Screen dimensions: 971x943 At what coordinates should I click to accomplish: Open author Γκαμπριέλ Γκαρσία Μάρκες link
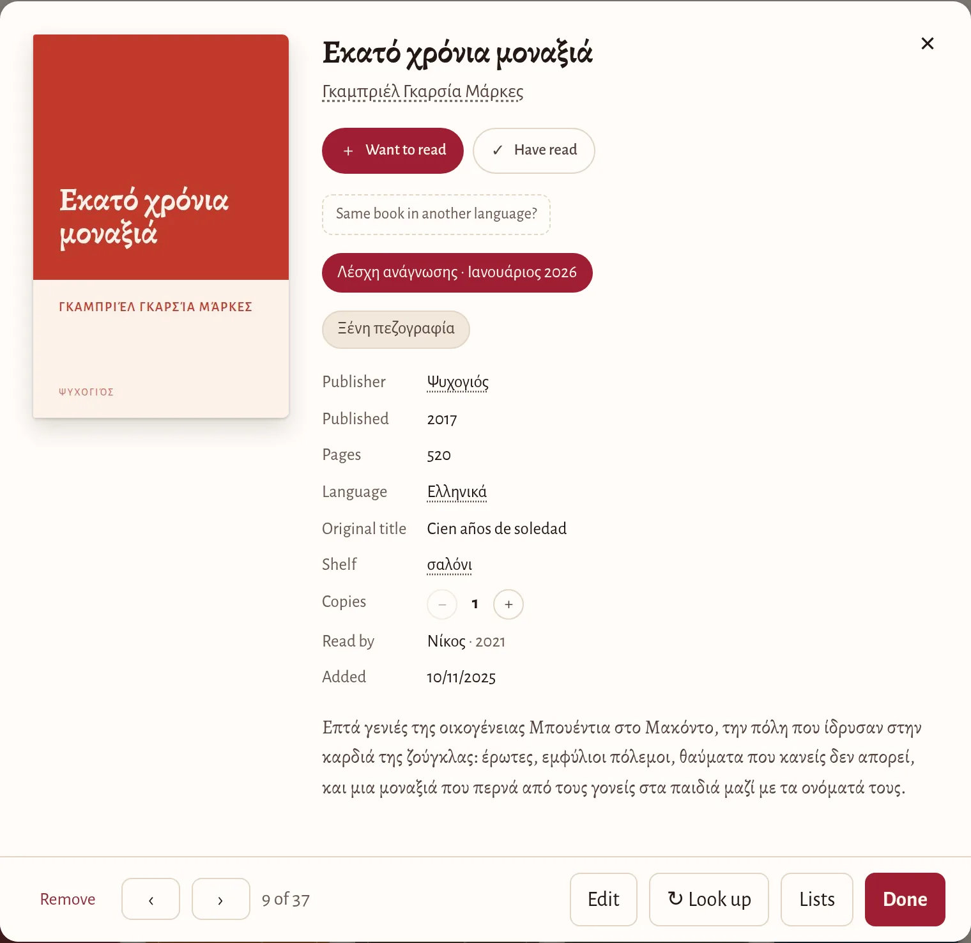423,92
